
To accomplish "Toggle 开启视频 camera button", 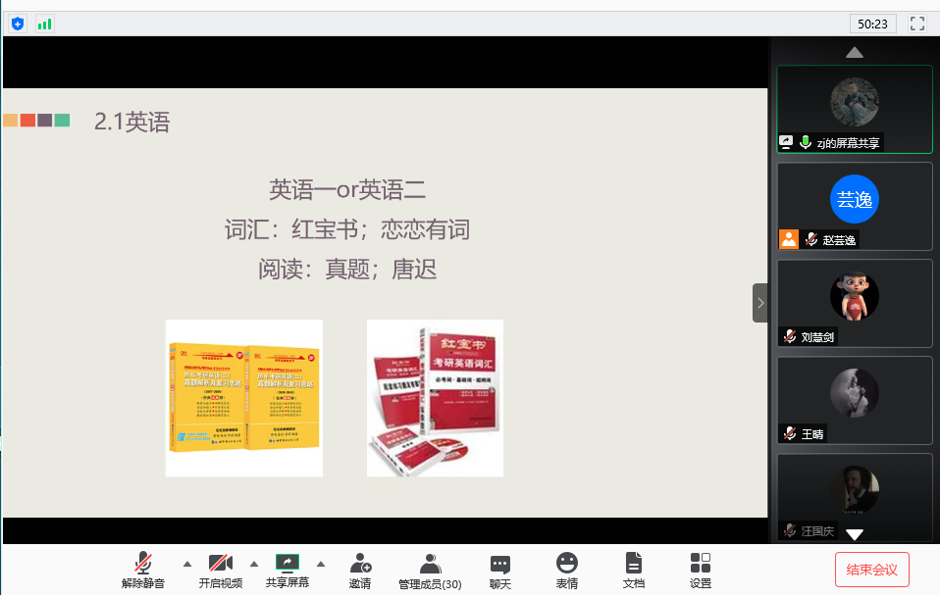I will click(220, 563).
